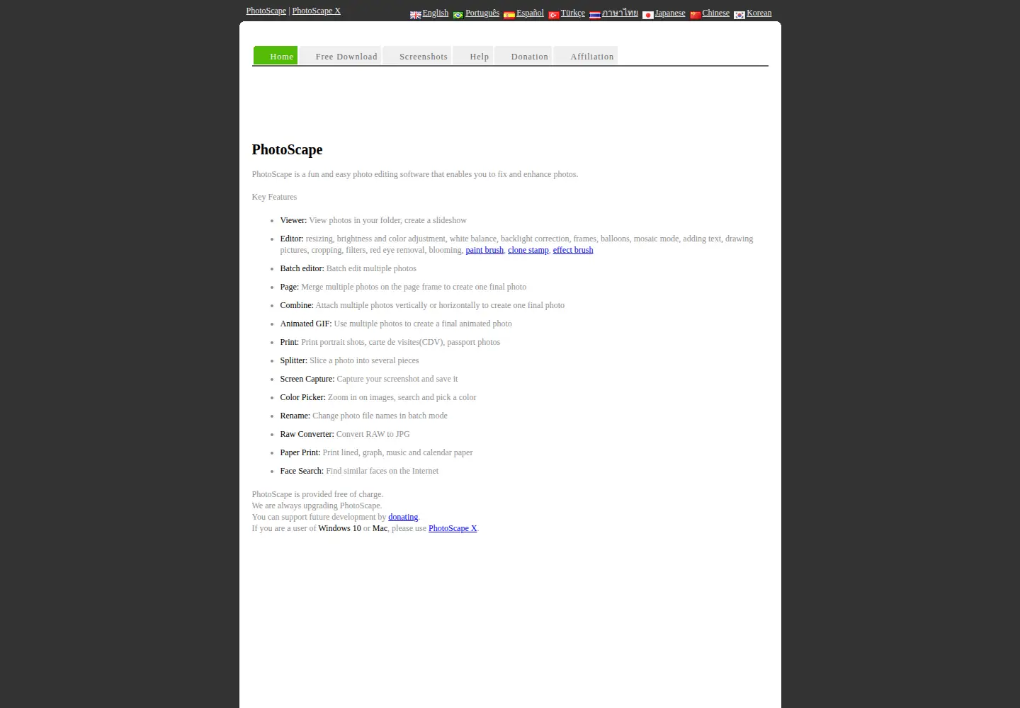Open the paint brush link
This screenshot has height=708, width=1020.
tap(484, 250)
